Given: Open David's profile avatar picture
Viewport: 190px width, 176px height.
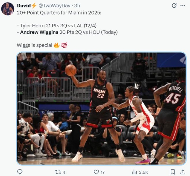Looking at the screenshot, I should tap(8, 9).
